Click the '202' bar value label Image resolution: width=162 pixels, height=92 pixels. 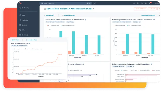pos(90,76)
